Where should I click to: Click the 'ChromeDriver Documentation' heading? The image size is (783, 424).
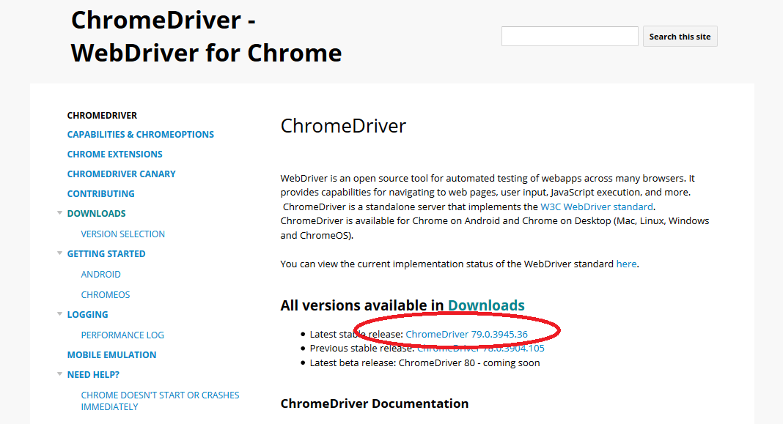[x=375, y=403]
